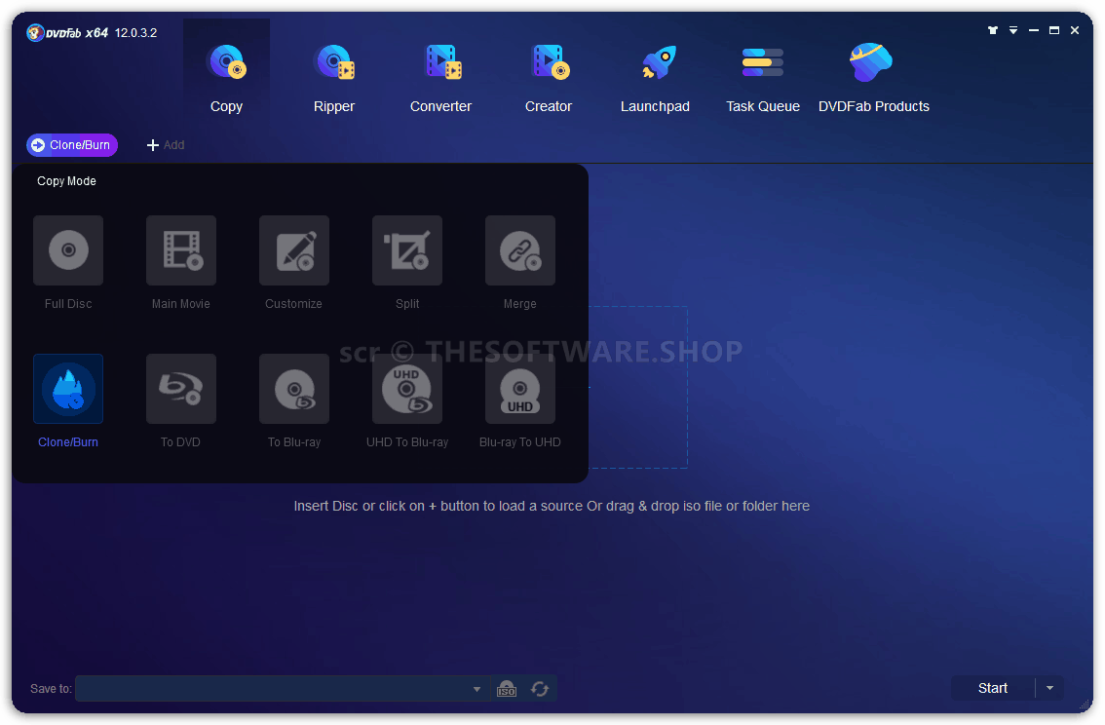Close the DVDFab window
Viewport: 1105px width, 725px height.
[1075, 30]
